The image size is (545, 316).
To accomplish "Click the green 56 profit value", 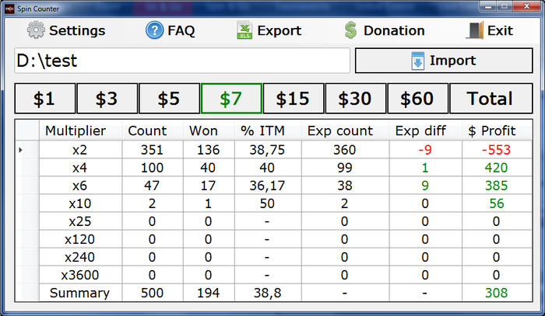I will 497,203.
